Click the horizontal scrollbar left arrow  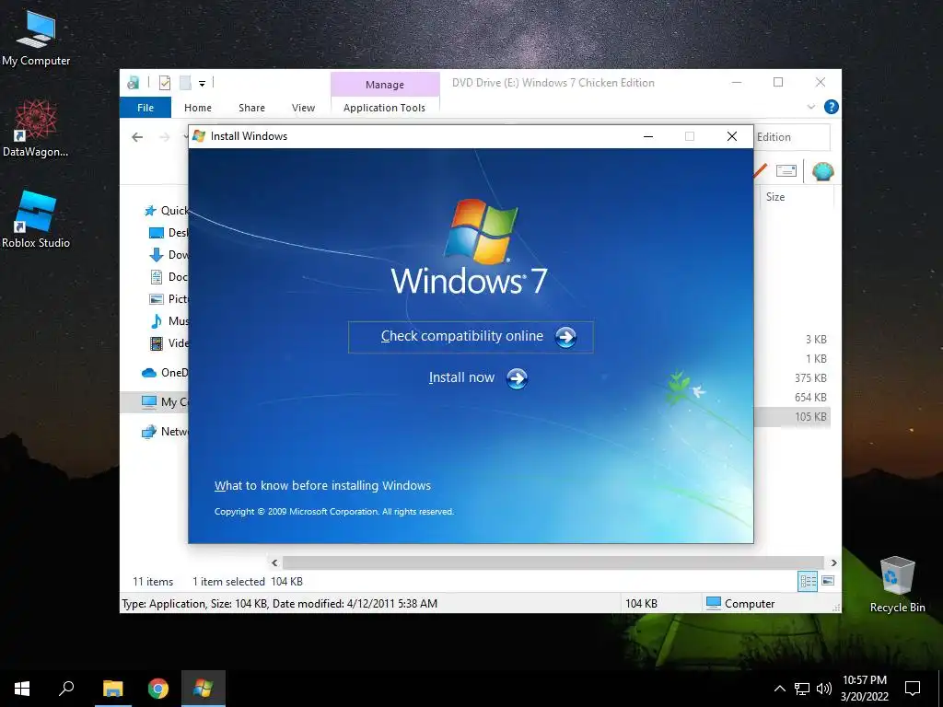click(274, 562)
